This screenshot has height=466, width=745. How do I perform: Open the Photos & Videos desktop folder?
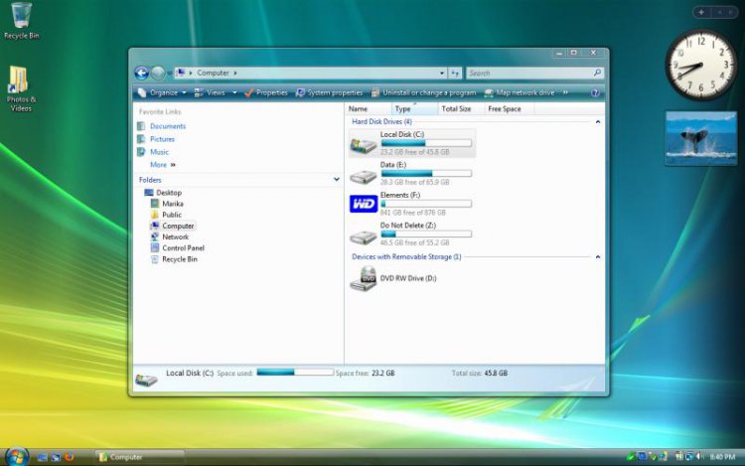pos(21,88)
